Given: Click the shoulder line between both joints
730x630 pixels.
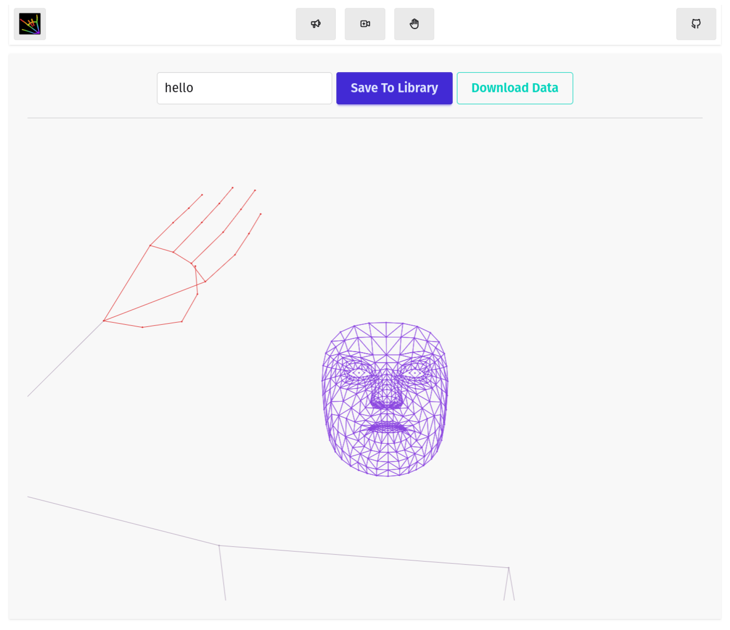Looking at the screenshot, I should point(364,557).
